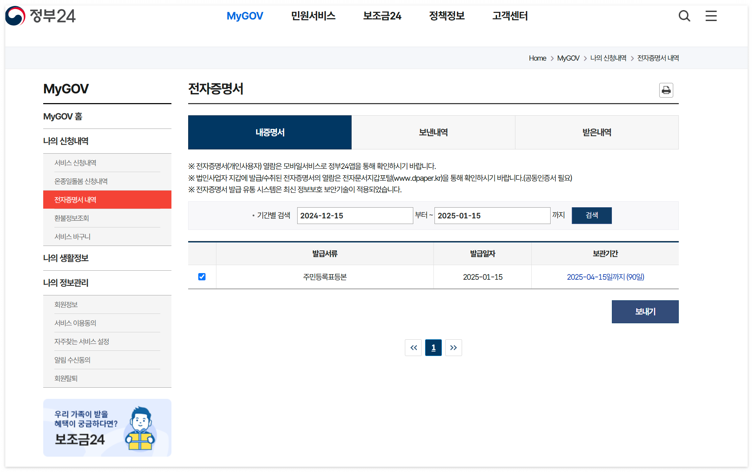The image size is (753, 472).
Task: Open the 2025-04-15까지 (90일) retention link
Action: pyautogui.click(x=605, y=277)
